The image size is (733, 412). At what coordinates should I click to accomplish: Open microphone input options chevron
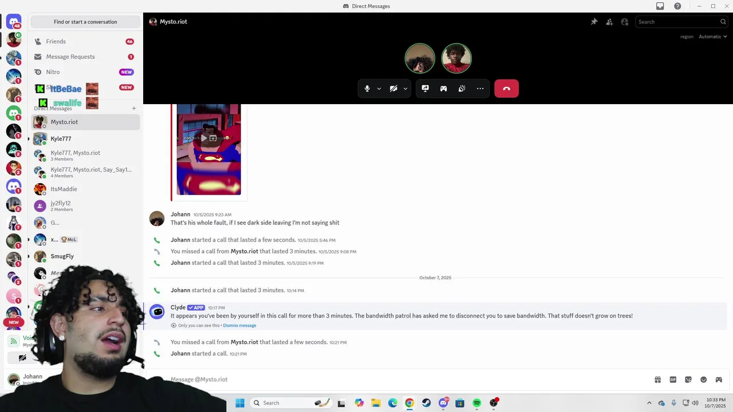(379, 89)
